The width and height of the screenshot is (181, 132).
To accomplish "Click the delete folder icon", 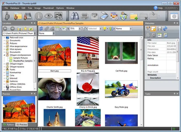I will (x=144, y=16).
